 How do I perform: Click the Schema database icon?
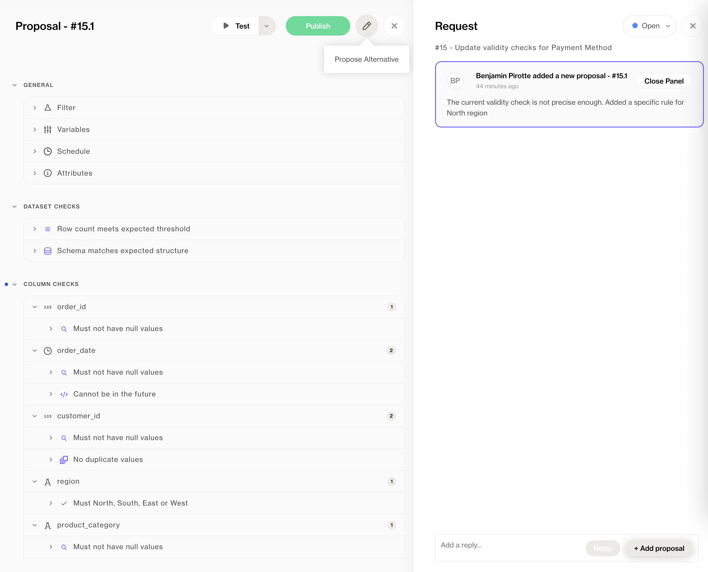(x=48, y=251)
